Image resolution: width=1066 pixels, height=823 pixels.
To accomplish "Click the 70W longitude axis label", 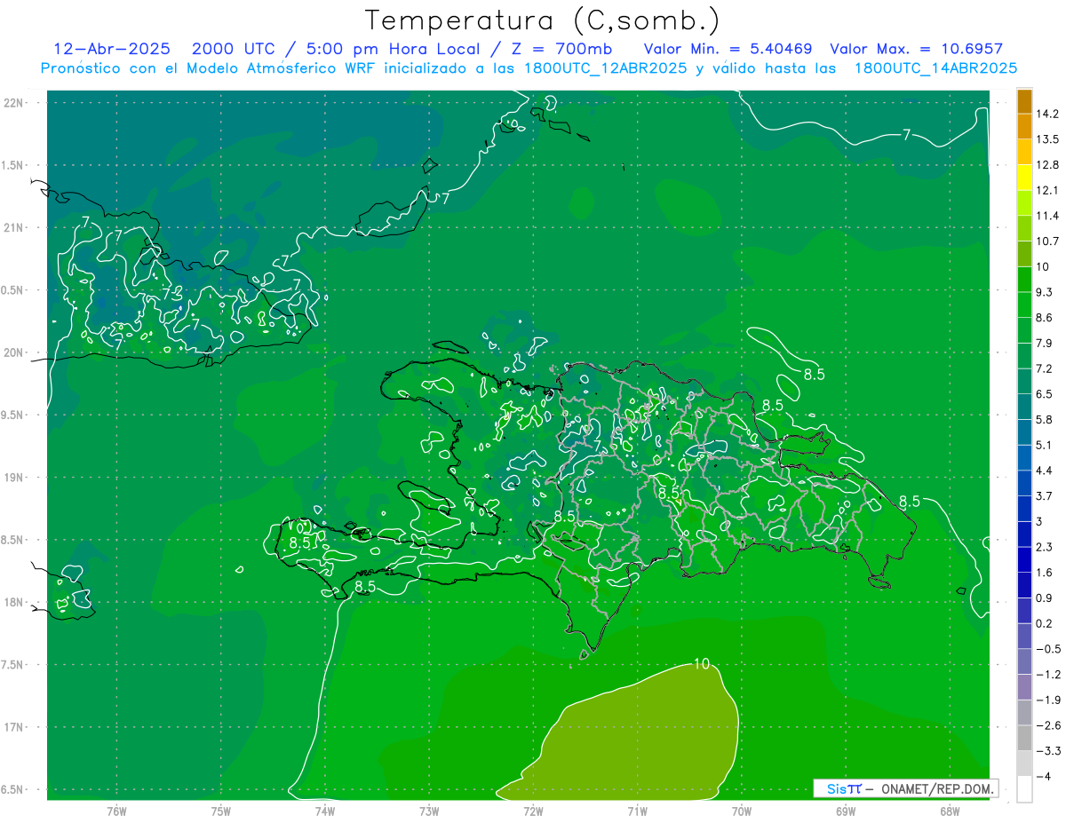I will tap(741, 811).
